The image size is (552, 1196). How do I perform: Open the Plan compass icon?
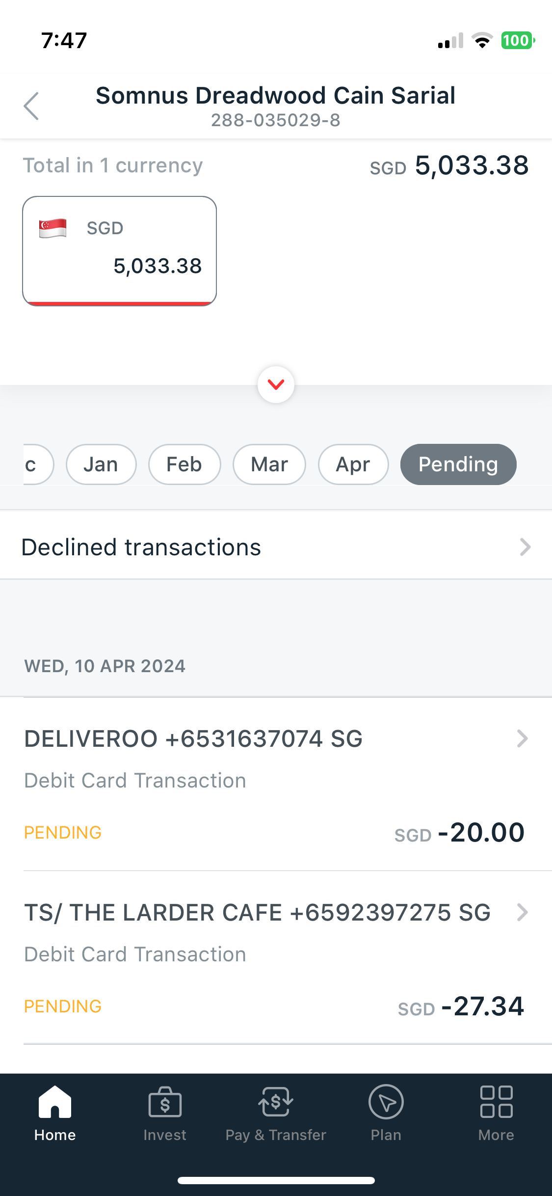pos(386,1102)
